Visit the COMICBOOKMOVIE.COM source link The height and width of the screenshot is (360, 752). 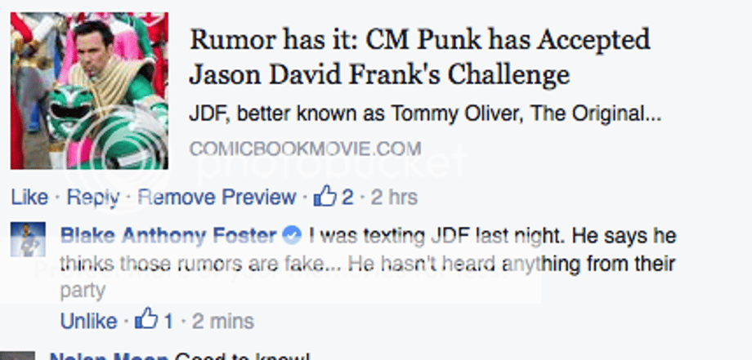pos(305,149)
